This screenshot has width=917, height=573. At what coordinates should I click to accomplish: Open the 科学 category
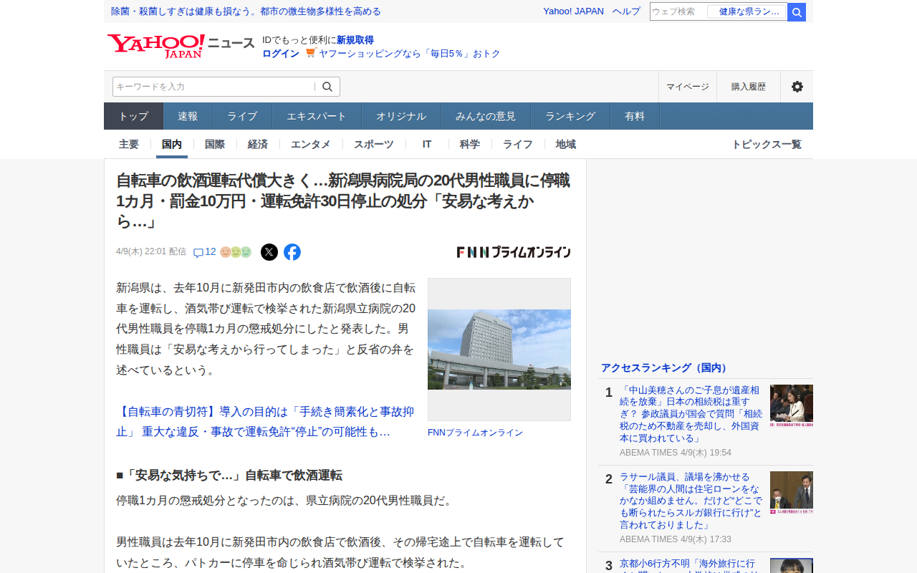coord(470,144)
